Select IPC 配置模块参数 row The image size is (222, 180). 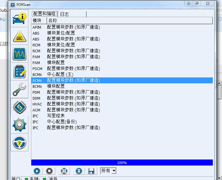[122, 128]
